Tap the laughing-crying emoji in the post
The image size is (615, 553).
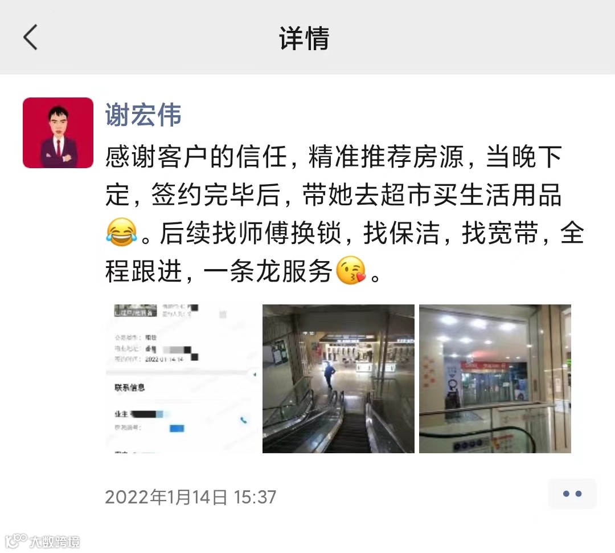click(x=122, y=233)
